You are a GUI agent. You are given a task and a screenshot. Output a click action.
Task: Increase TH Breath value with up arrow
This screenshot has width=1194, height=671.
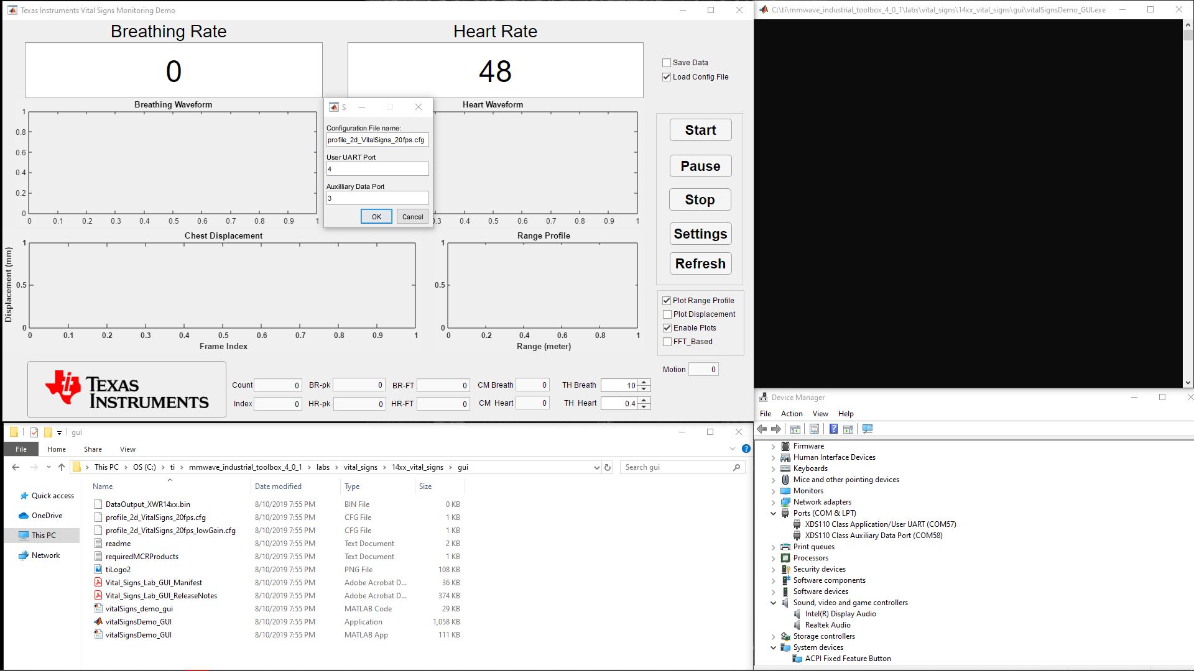coord(644,382)
